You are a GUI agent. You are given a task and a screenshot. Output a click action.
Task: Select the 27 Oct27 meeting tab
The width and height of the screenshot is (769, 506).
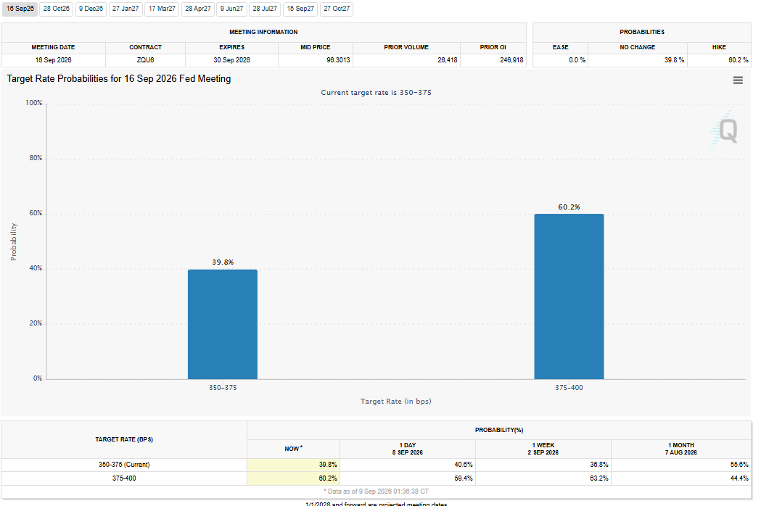[x=337, y=9]
